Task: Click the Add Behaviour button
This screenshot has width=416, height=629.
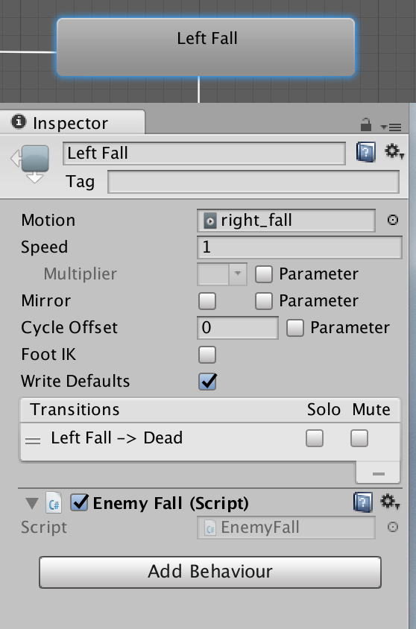Action: coord(209,572)
